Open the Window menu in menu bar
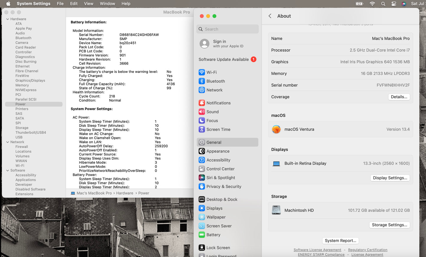426x257 pixels. pyautogui.click(x=107, y=4)
